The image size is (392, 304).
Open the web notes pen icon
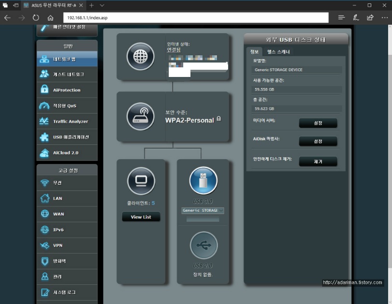pyautogui.click(x=356, y=17)
